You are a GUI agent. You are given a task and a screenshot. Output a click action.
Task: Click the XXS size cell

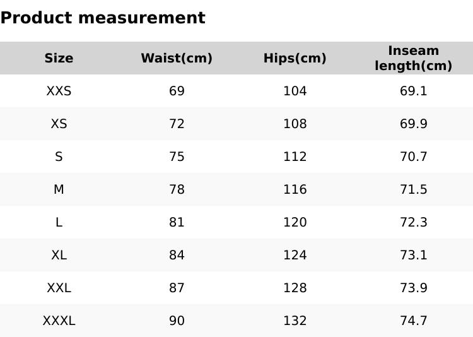59,92
